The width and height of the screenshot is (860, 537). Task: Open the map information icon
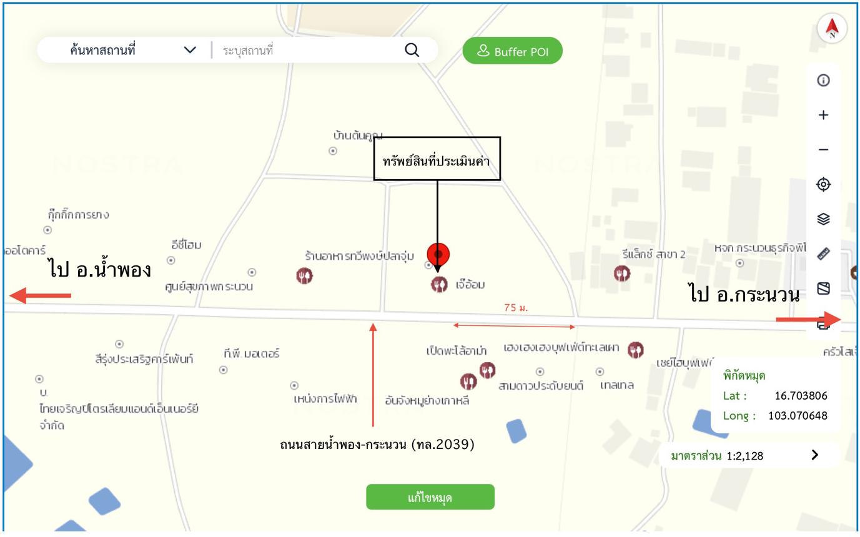pyautogui.click(x=823, y=81)
